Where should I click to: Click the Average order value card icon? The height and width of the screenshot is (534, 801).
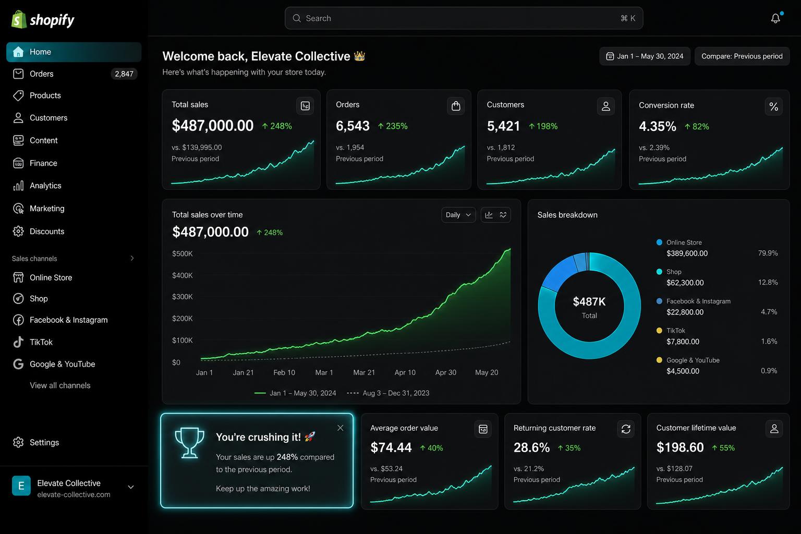pos(483,429)
